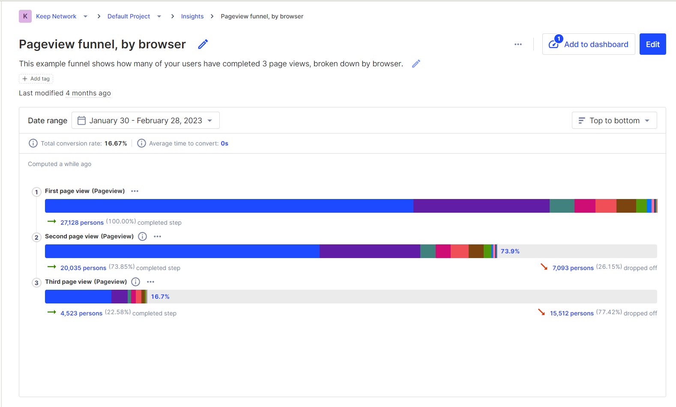The width and height of the screenshot is (676, 407).
Task: Open the Top to bottom sort dropdown
Action: coord(614,120)
